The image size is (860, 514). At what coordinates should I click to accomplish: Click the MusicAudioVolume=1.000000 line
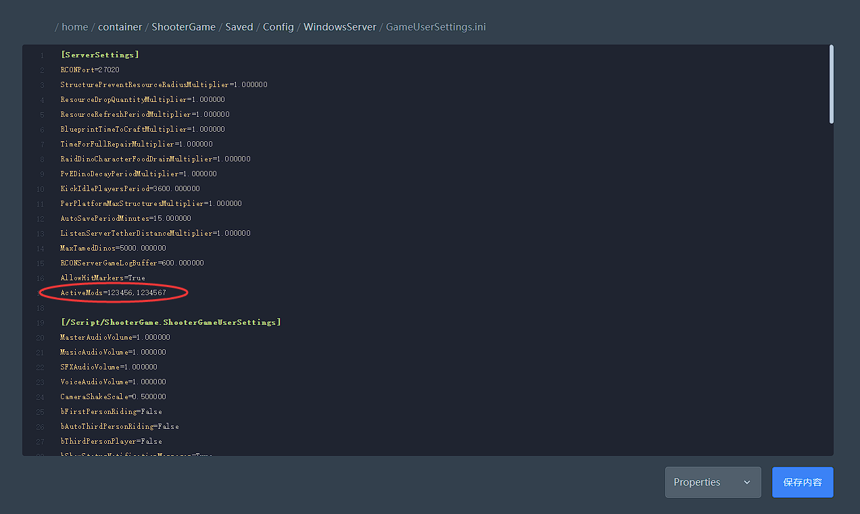tap(113, 352)
